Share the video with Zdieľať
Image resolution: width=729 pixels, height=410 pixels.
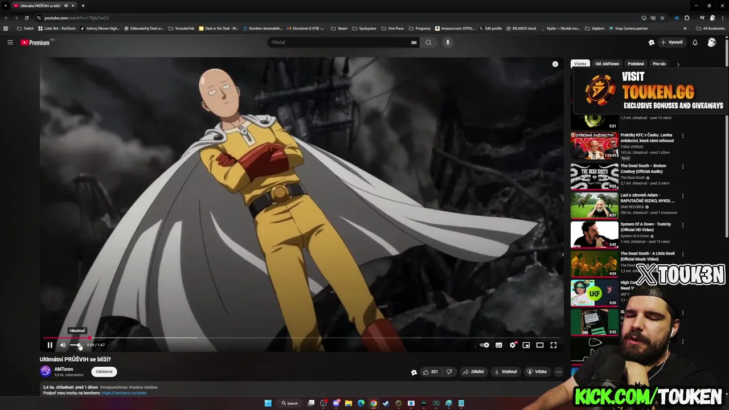click(x=473, y=372)
